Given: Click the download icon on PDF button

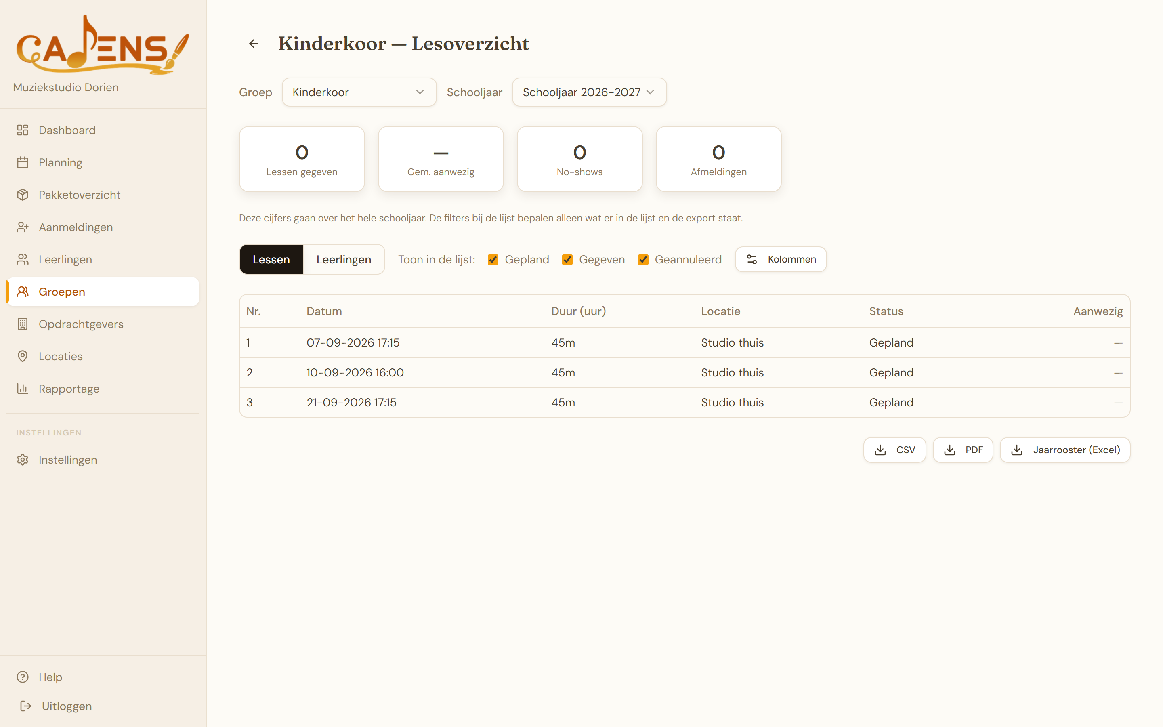Looking at the screenshot, I should pos(950,450).
